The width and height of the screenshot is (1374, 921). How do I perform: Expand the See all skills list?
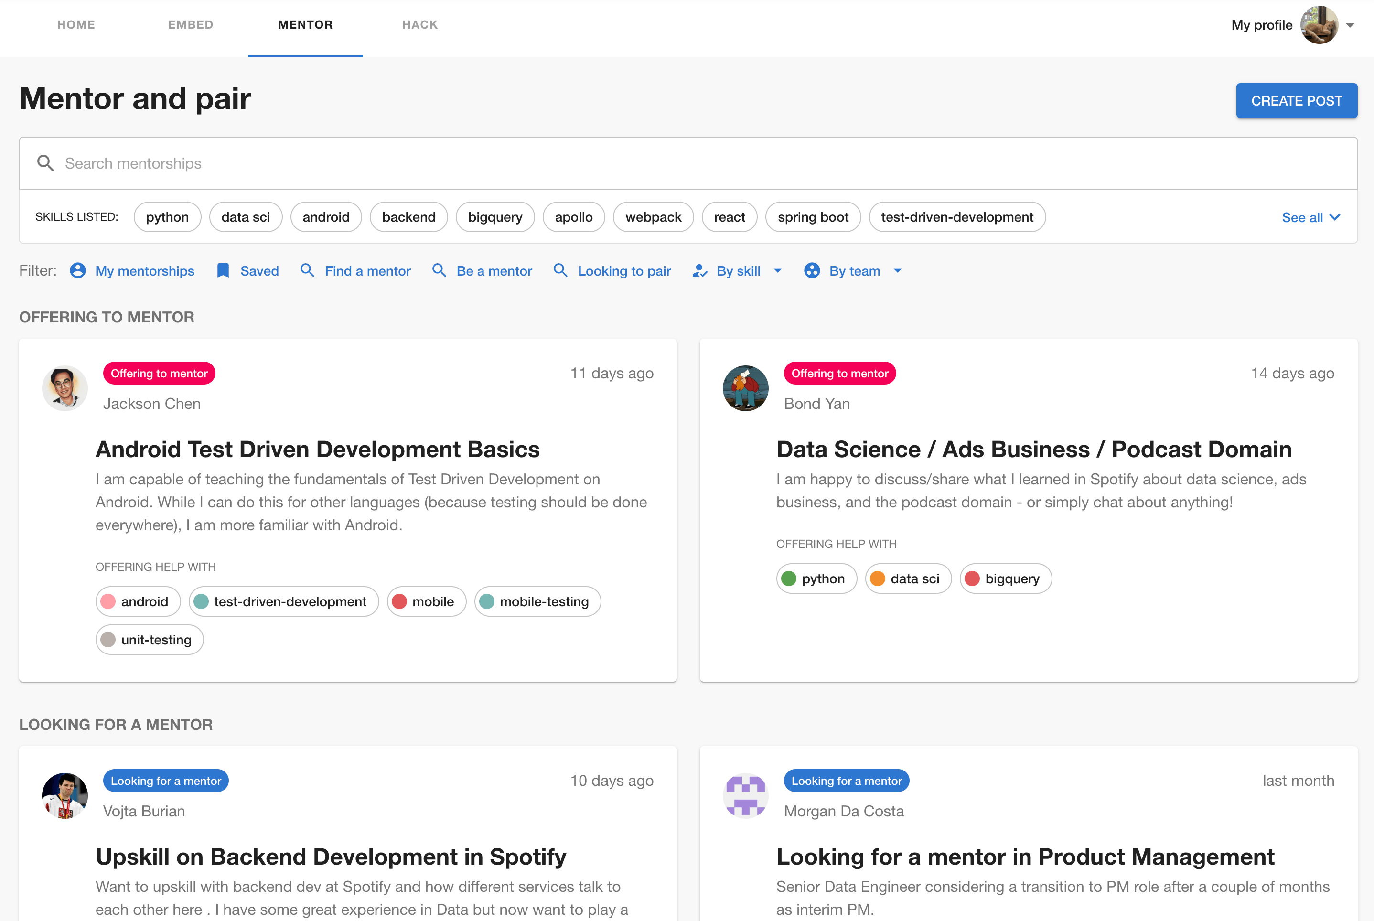pos(1311,217)
